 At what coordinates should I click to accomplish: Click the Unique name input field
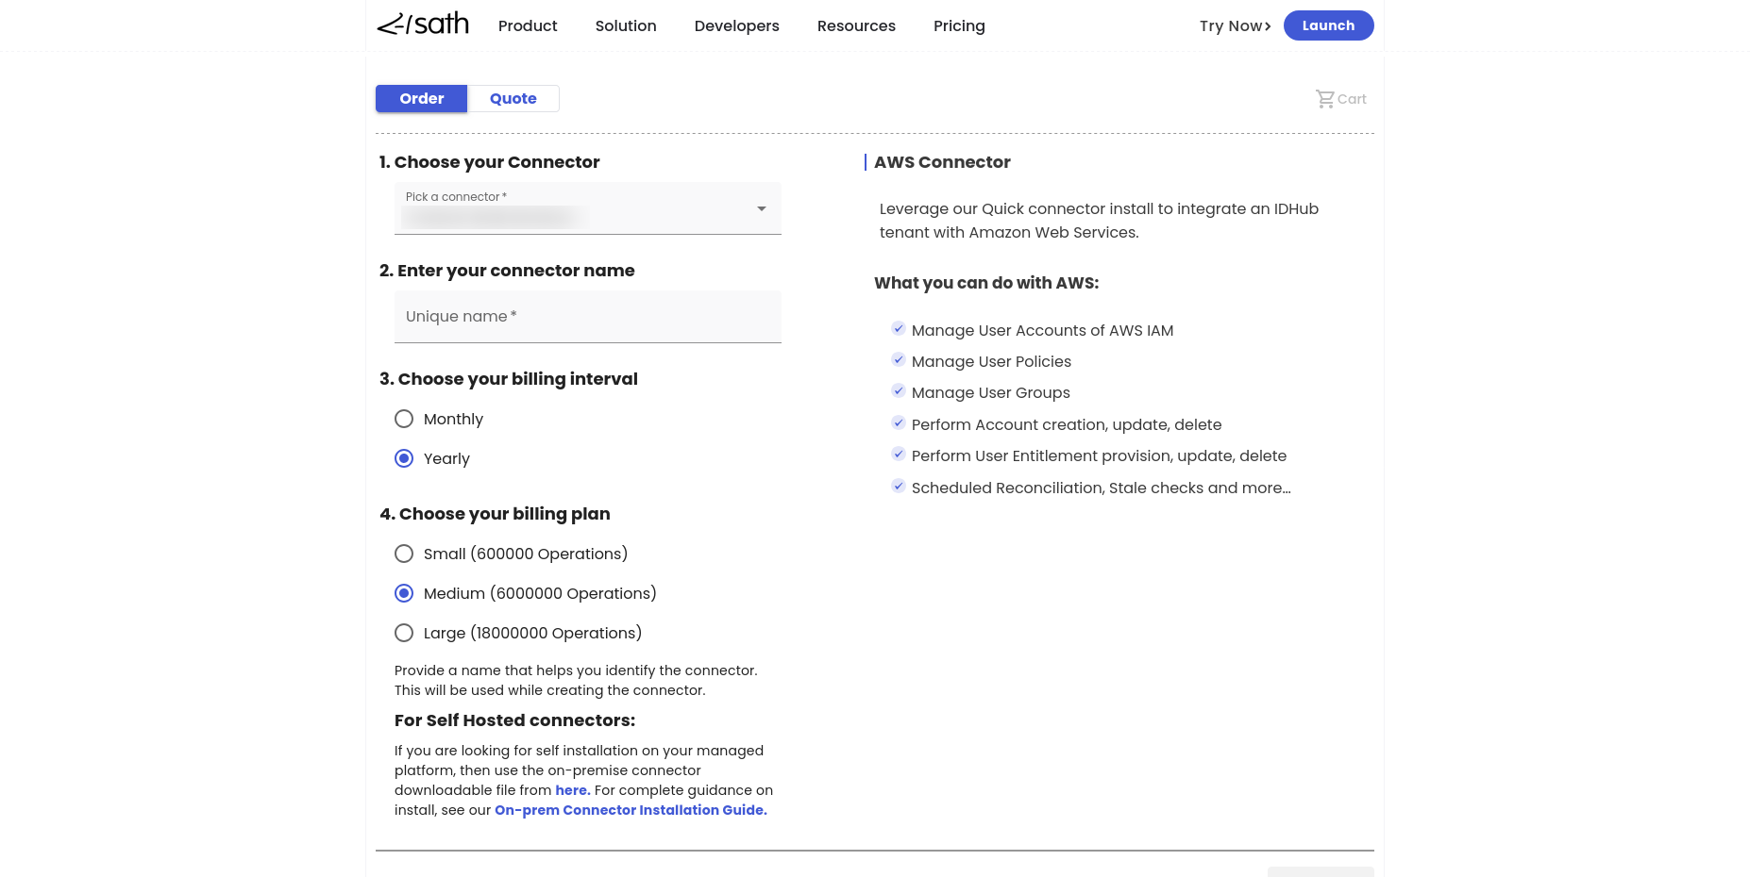pos(587,317)
